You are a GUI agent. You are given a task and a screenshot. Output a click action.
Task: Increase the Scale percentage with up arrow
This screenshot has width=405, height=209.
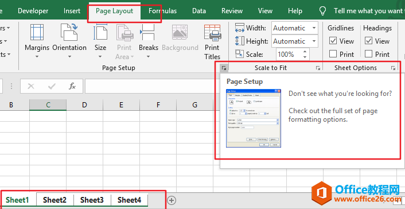coord(305,52)
